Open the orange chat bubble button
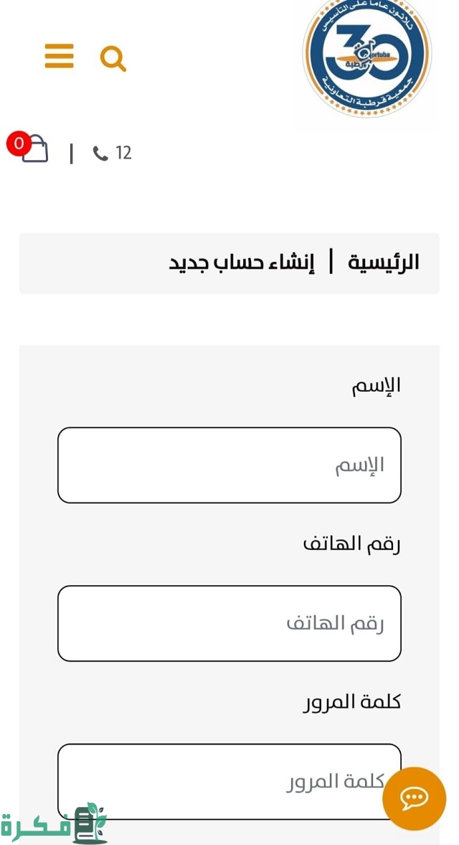Image resolution: width=459 pixels, height=845 pixels. tap(414, 798)
